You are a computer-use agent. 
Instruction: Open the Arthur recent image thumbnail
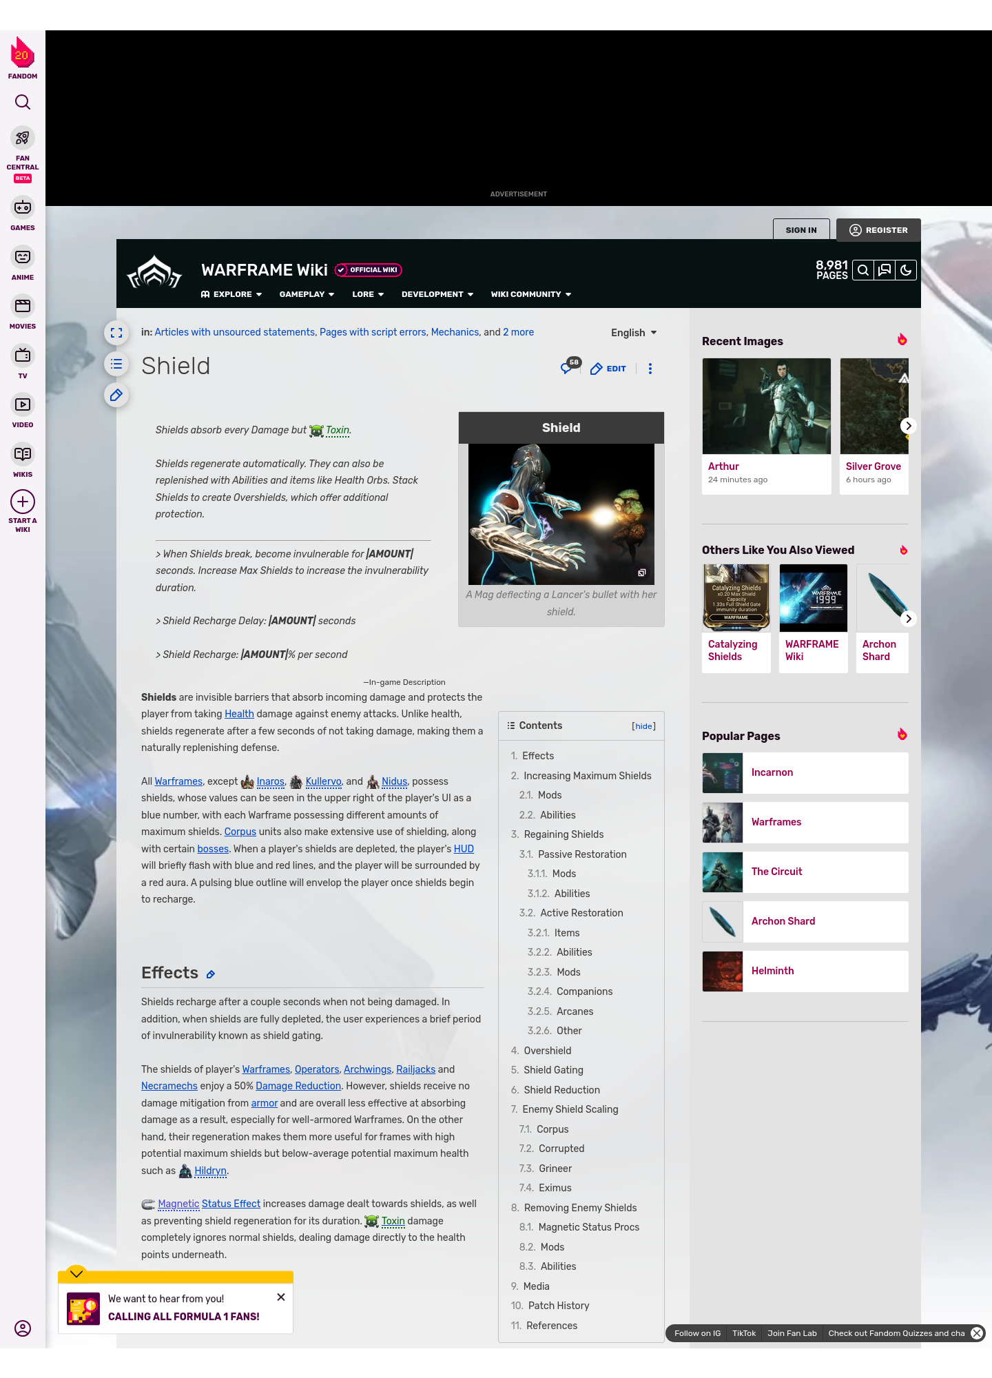tap(767, 406)
